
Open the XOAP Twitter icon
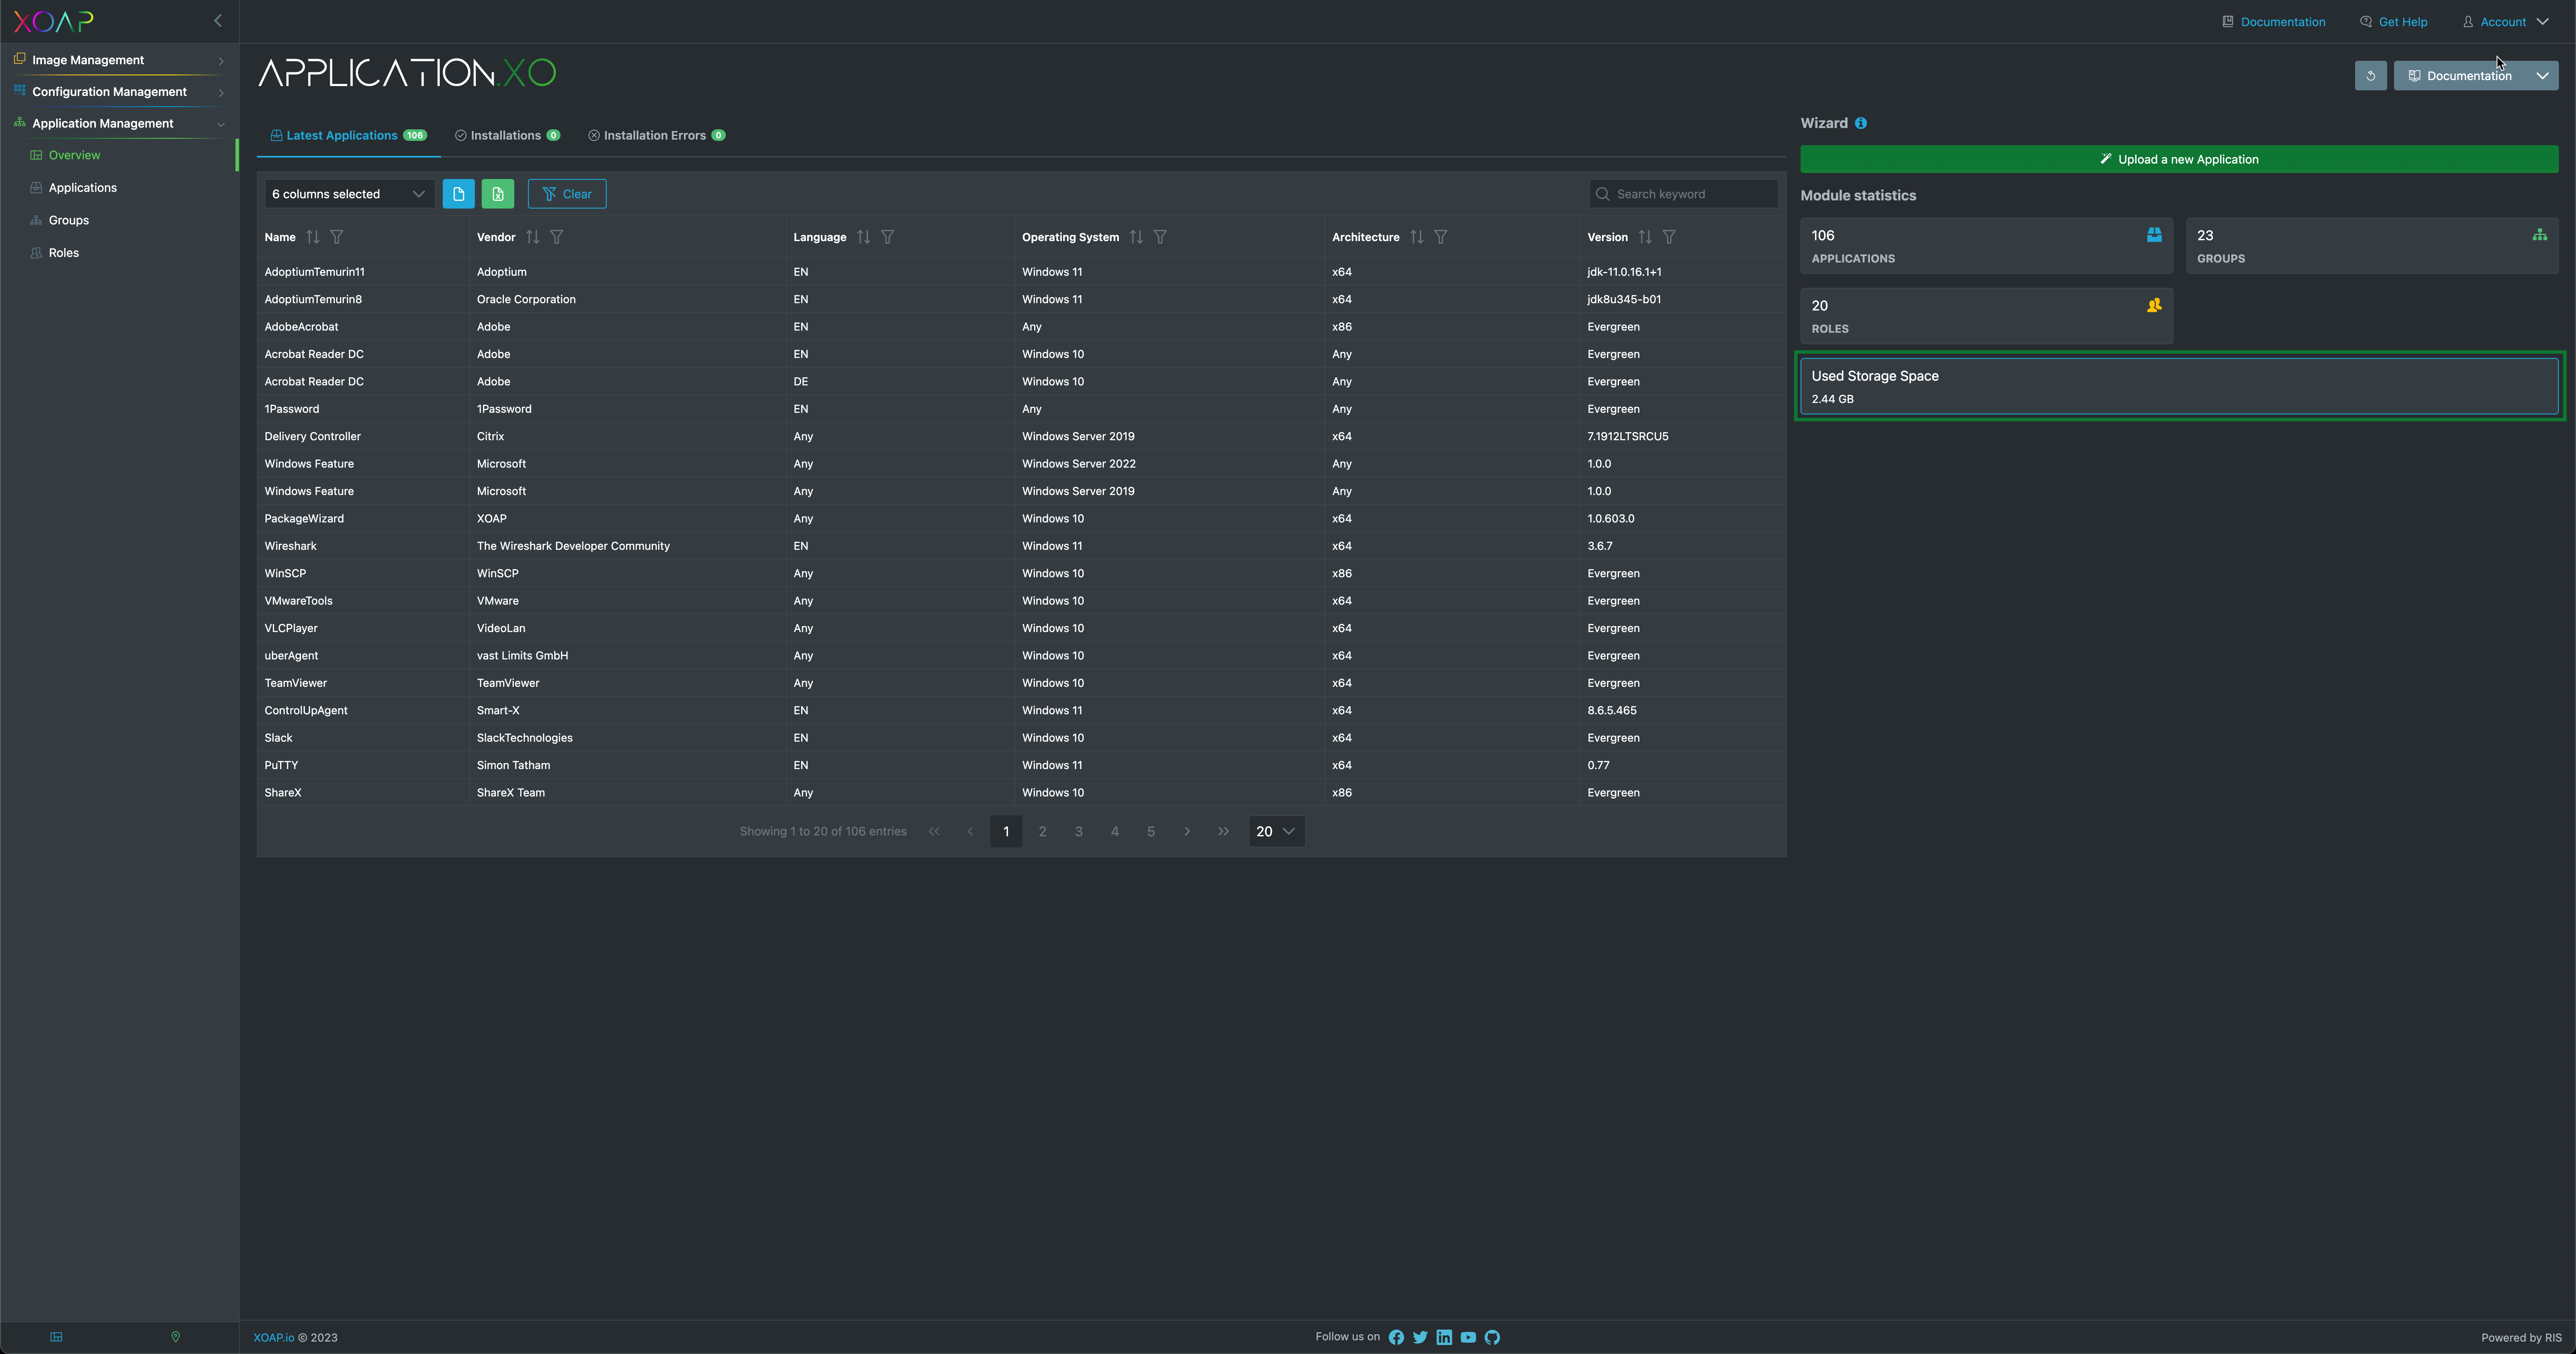point(1420,1337)
